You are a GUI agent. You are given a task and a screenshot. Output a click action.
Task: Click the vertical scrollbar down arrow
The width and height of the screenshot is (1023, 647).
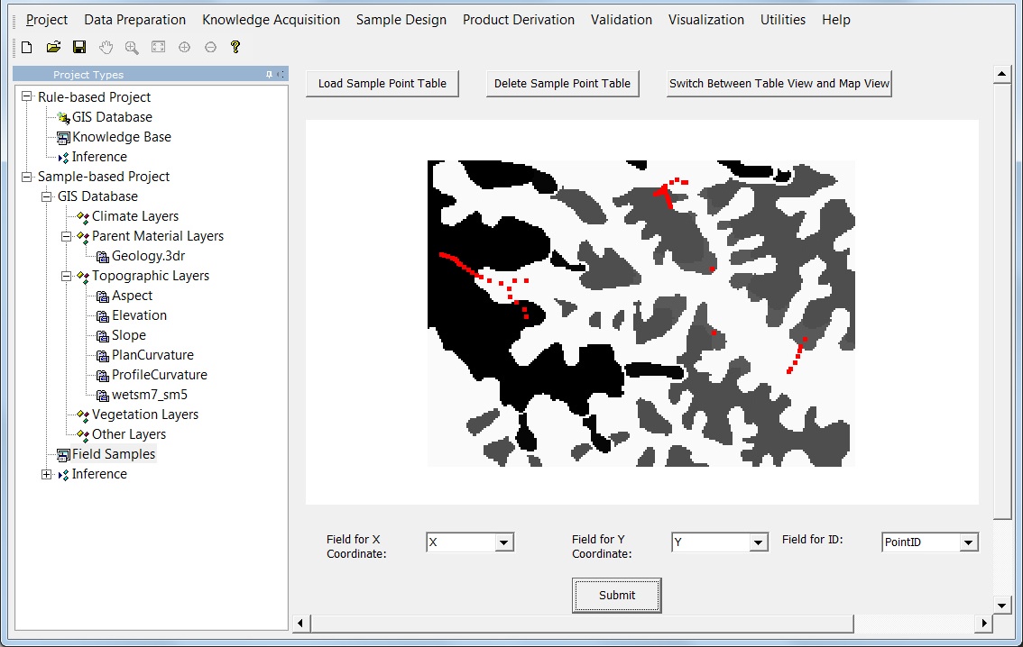pos(1002,606)
